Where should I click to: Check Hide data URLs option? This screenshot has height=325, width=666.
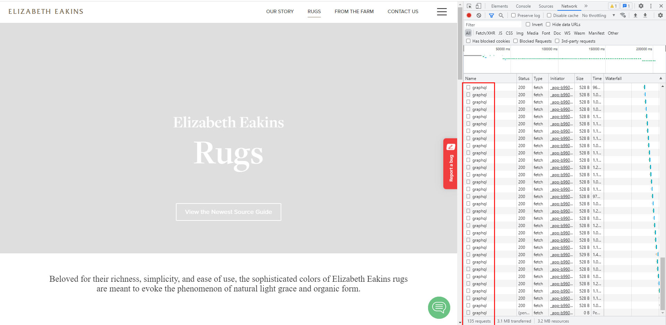pos(548,24)
